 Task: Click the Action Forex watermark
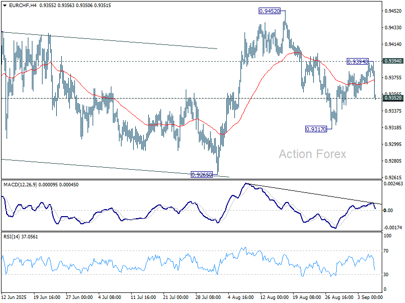[312, 154]
